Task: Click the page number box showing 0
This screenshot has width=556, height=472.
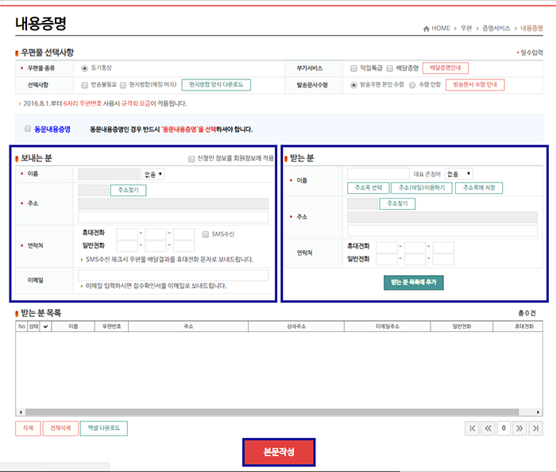Action: (504, 428)
